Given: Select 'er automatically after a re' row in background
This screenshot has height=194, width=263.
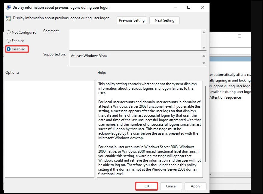Looking at the screenshot, I should click(x=230, y=75).
